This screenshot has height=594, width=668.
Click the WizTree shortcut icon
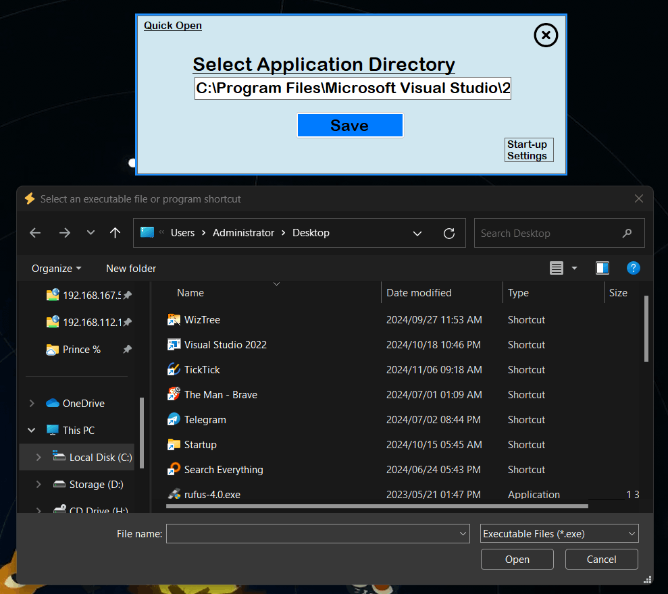tap(174, 320)
